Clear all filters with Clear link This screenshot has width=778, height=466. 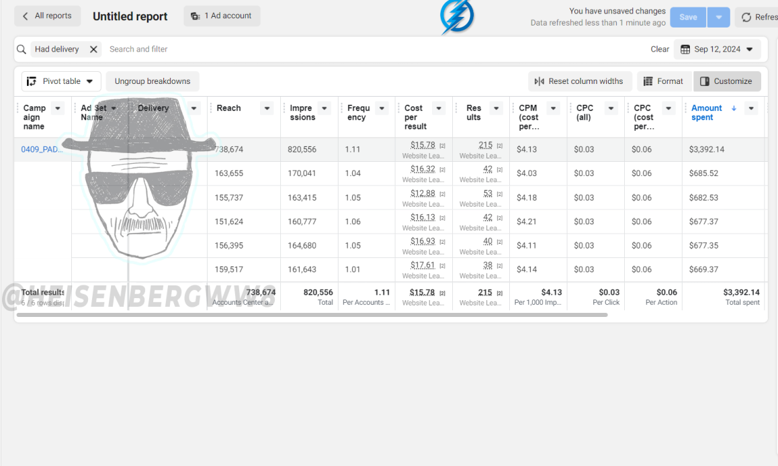pyautogui.click(x=659, y=49)
